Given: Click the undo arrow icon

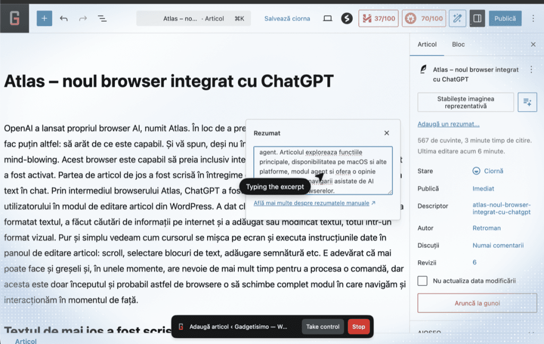Looking at the screenshot, I should tap(64, 19).
